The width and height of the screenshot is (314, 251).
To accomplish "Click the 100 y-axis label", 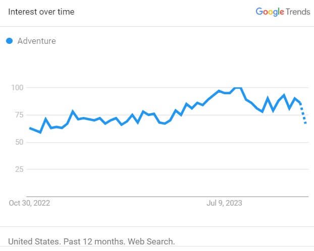I will click(17, 88).
